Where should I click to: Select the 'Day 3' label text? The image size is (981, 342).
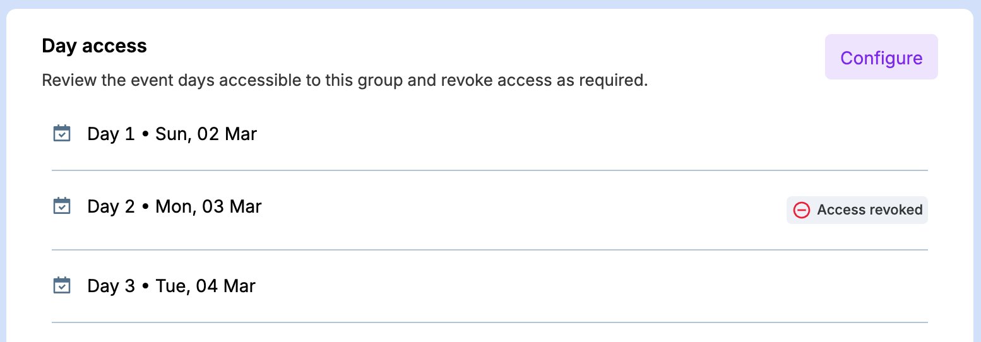[111, 286]
